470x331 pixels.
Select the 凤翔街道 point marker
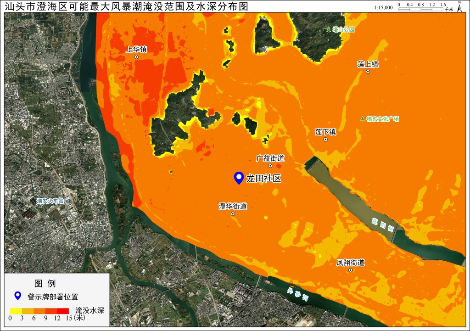click(x=350, y=270)
